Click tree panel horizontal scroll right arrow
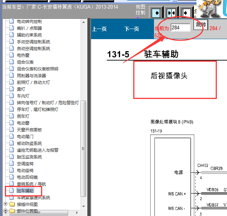The width and height of the screenshot is (227, 216). pyautogui.click(x=77, y=213)
